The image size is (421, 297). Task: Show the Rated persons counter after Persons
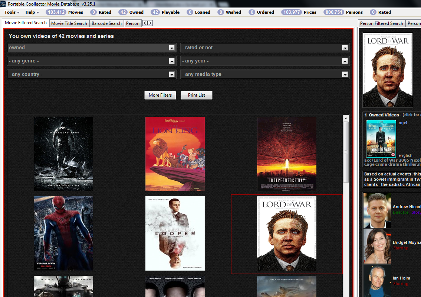pyautogui.click(x=381, y=12)
